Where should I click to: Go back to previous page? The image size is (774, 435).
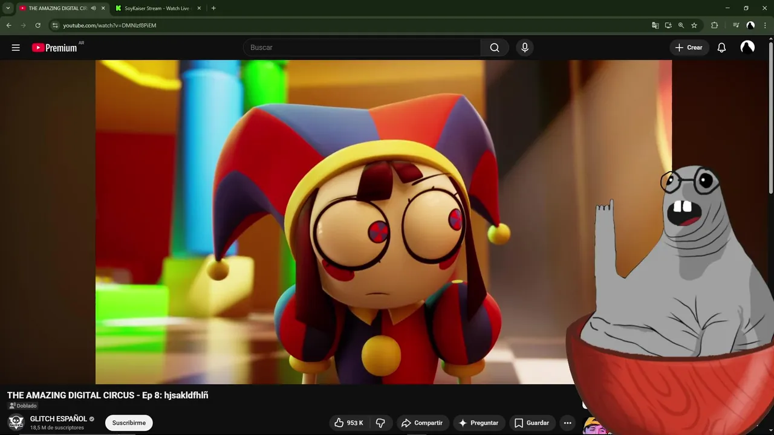click(8, 25)
